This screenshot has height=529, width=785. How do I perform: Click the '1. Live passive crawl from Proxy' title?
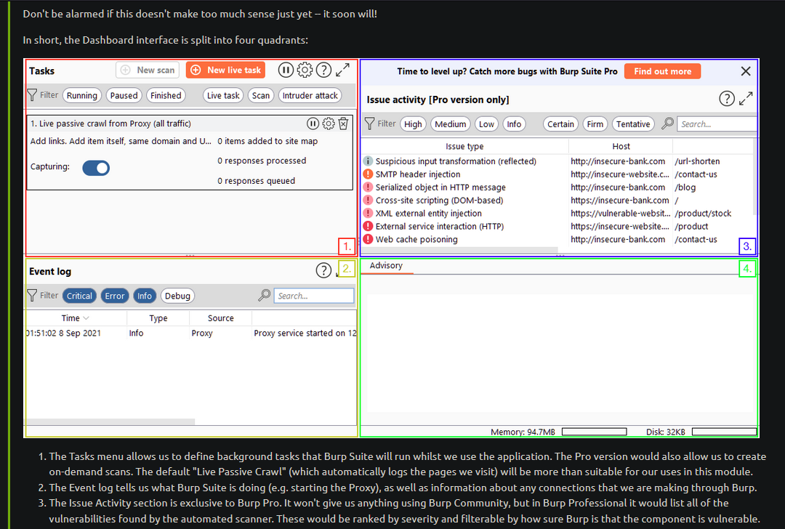110,124
